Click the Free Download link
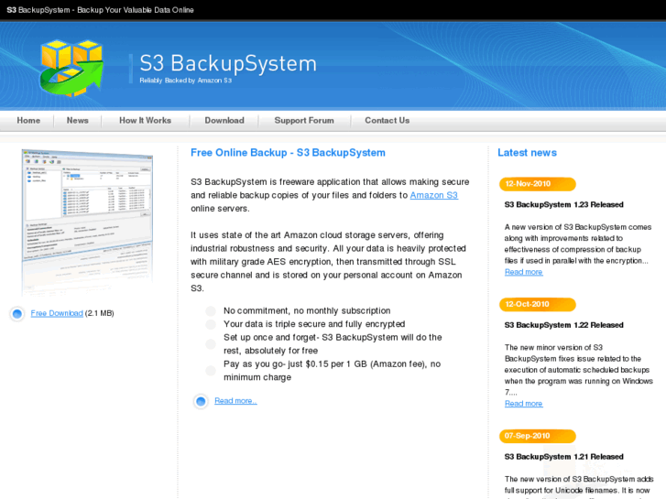This screenshot has width=666, height=499. coord(57,313)
